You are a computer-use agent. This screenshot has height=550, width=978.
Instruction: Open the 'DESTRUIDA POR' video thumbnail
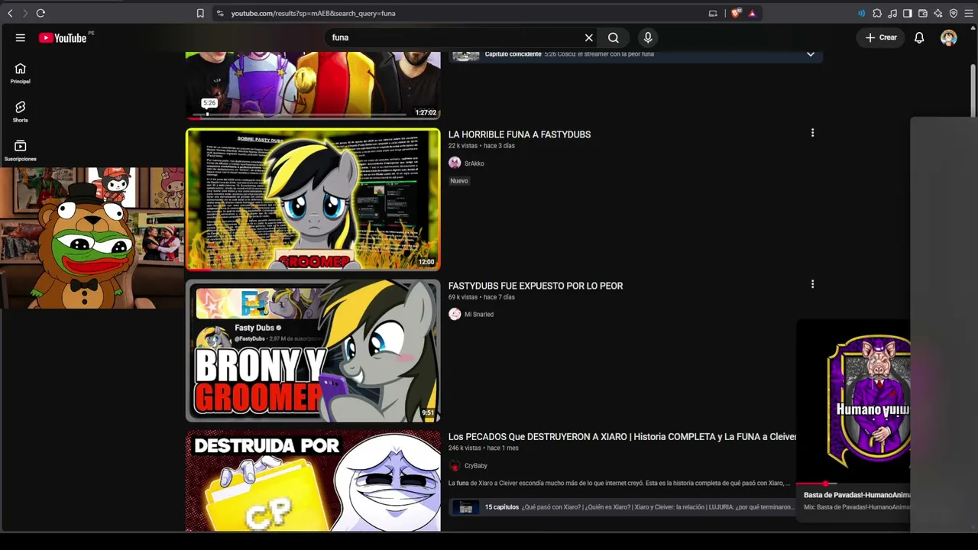[x=313, y=480]
